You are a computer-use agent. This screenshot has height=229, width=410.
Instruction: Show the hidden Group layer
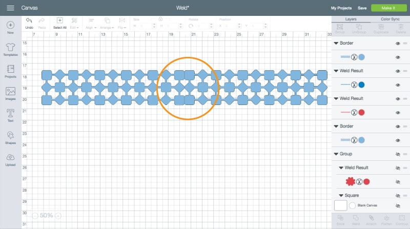[x=398, y=154]
